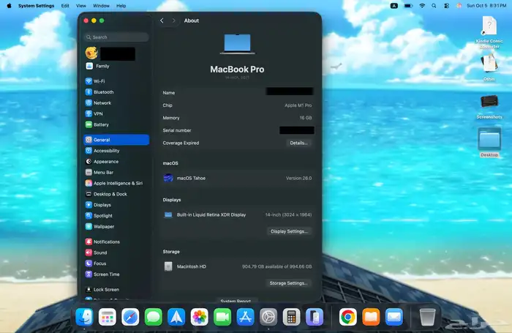This screenshot has height=333, width=512.
Task: Select Wi-Fi in the settings sidebar
Action: (99, 81)
